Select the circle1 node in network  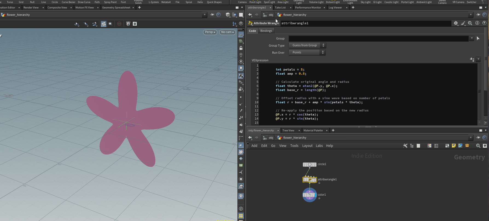tap(310, 164)
